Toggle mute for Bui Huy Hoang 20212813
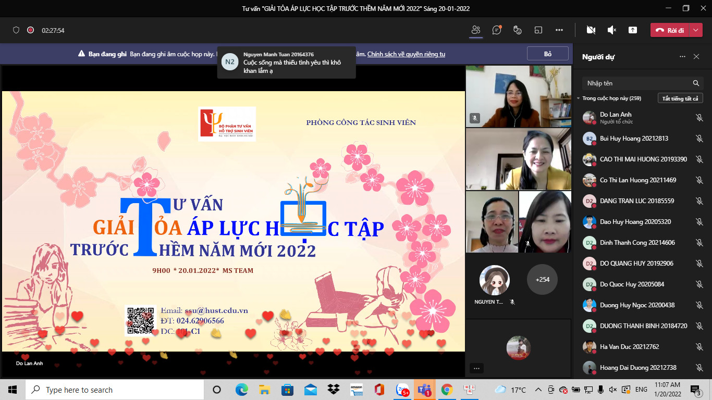Screen dimensions: 712x400 [699, 139]
